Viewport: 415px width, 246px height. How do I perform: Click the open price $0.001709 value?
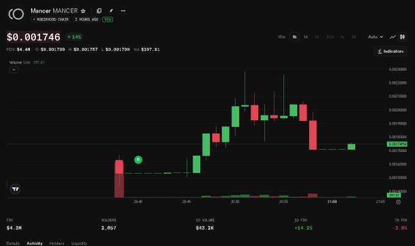tap(52, 49)
